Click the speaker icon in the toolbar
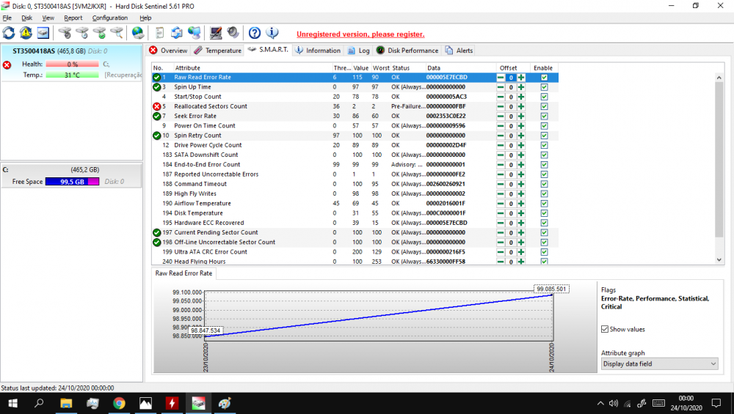Screen dimensions: 734x414 [x=233, y=33]
